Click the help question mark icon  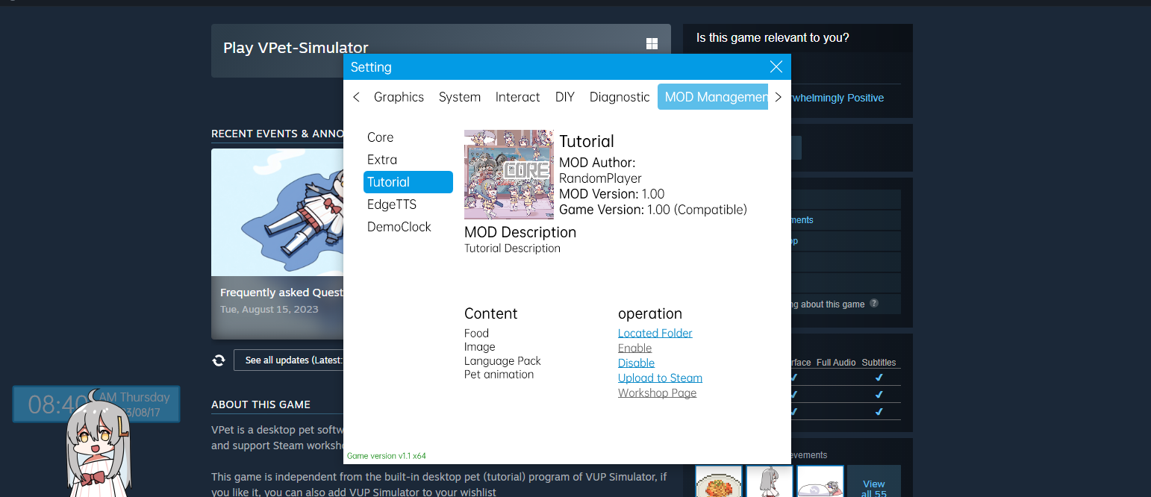tap(874, 304)
